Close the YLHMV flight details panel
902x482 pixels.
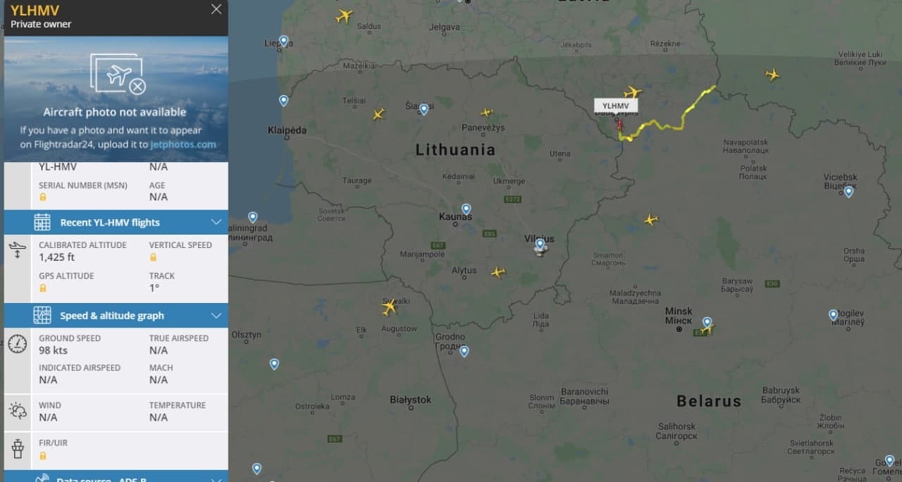click(x=216, y=9)
